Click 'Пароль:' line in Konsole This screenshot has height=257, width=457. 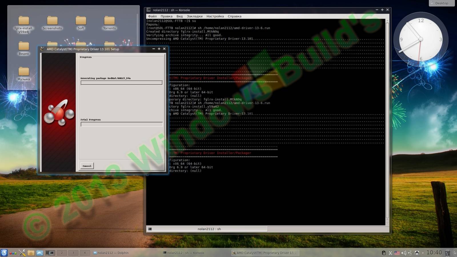[153, 25]
